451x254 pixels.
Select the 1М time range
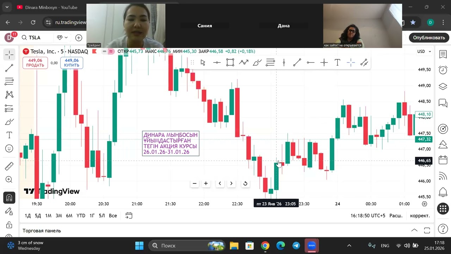(48, 216)
